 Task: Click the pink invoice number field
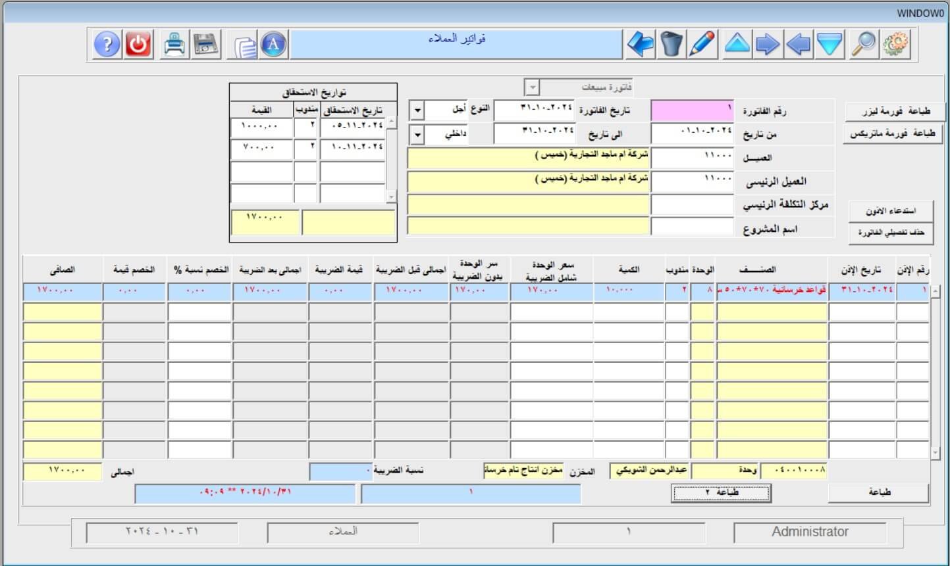[693, 110]
